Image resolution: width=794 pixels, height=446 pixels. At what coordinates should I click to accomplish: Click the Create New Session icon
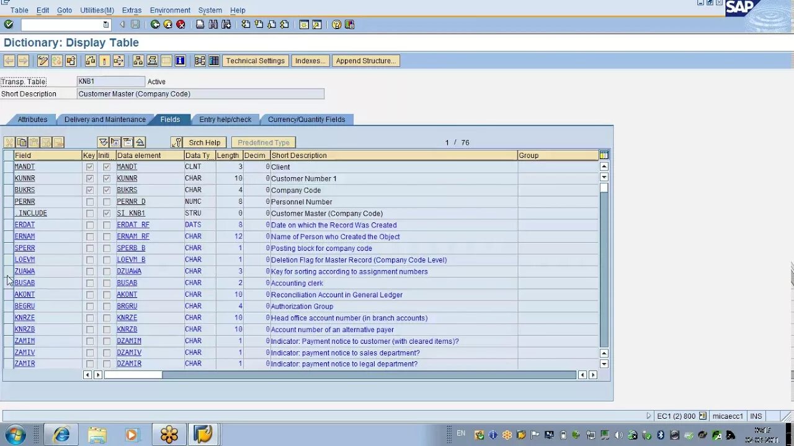pyautogui.click(x=304, y=24)
